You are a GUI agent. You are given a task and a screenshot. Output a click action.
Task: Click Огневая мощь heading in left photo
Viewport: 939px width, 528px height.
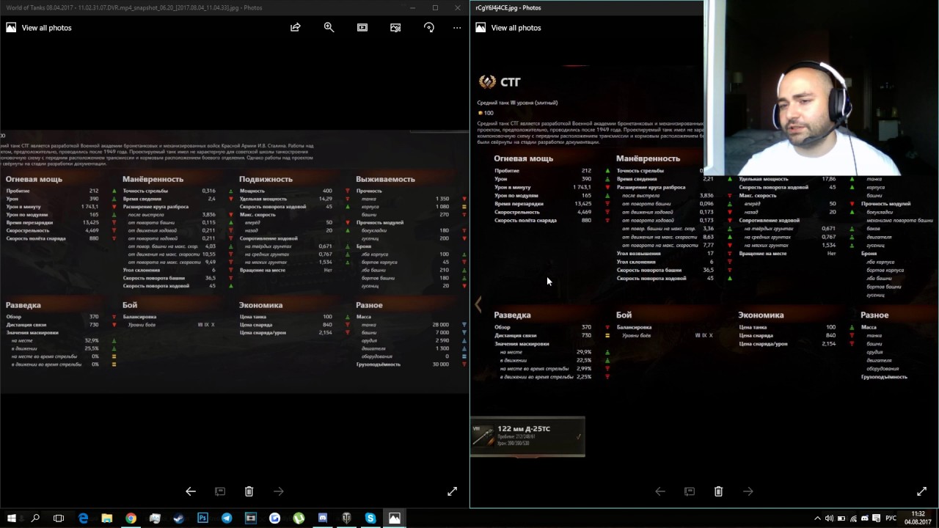click(x=34, y=179)
